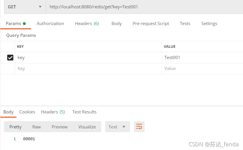Viewport: 243px width, 150px height.
Task: Toggle word wrap icon in response
Action: coord(139,127)
